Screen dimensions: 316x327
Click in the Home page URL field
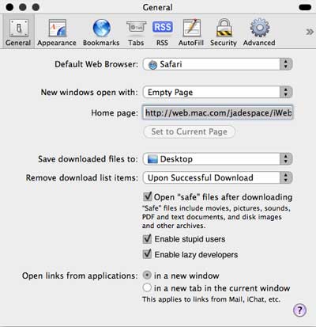[218, 112]
